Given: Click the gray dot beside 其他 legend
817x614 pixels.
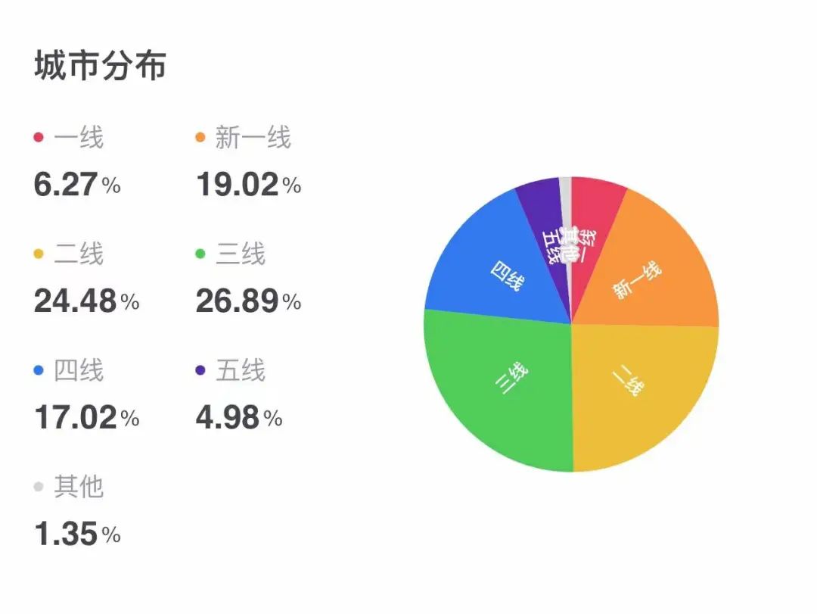Looking at the screenshot, I should tap(39, 488).
